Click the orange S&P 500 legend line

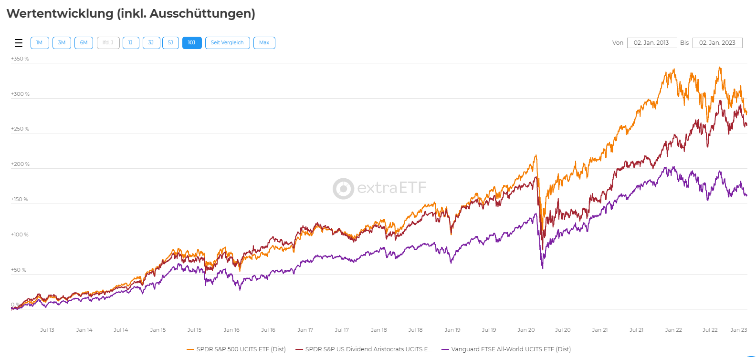click(190, 349)
